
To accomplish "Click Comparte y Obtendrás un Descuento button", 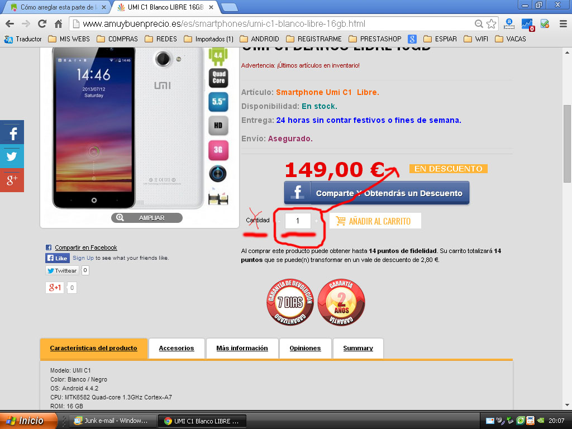I will coord(377,193).
